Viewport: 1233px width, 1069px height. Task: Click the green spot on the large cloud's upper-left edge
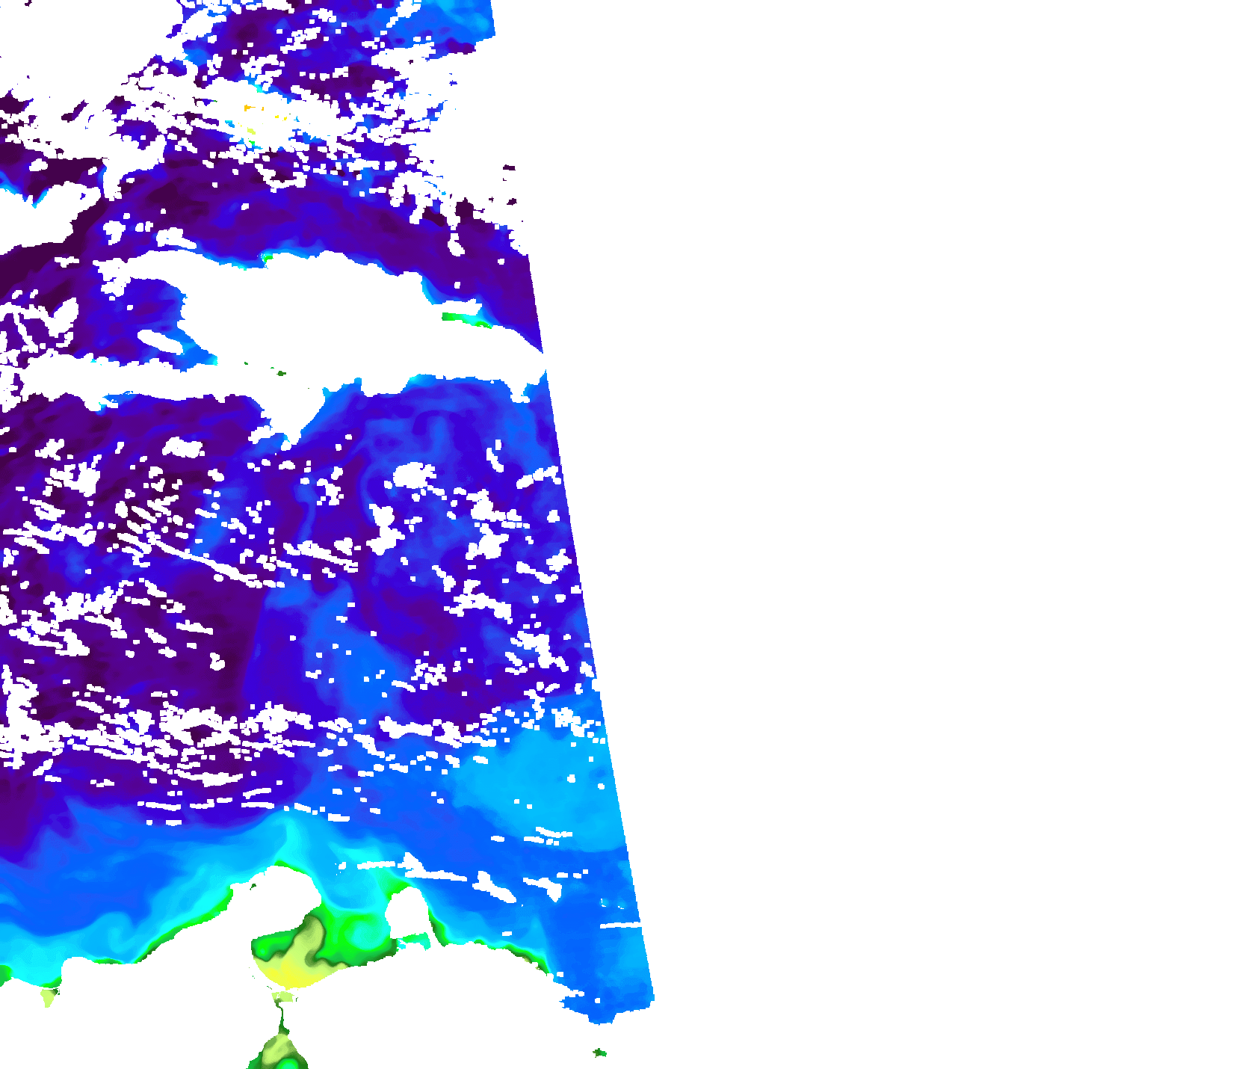pos(266,259)
